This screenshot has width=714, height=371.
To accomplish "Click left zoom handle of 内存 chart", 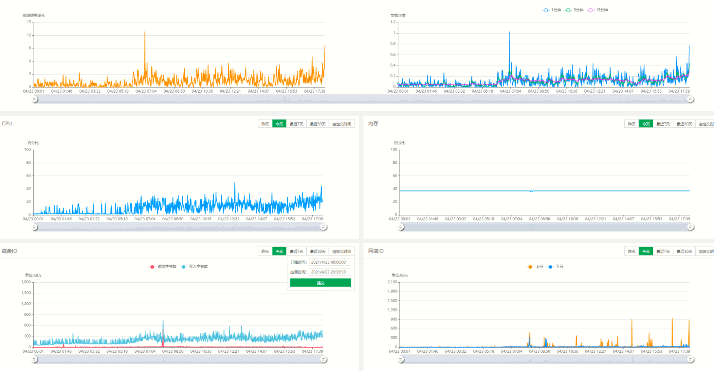I will coord(401,227).
